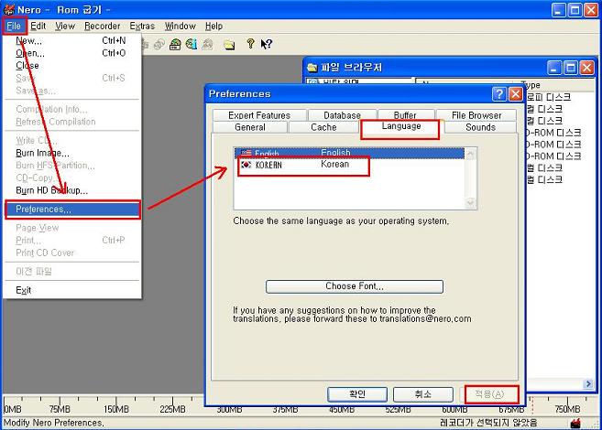Select the Language tab

400,128
